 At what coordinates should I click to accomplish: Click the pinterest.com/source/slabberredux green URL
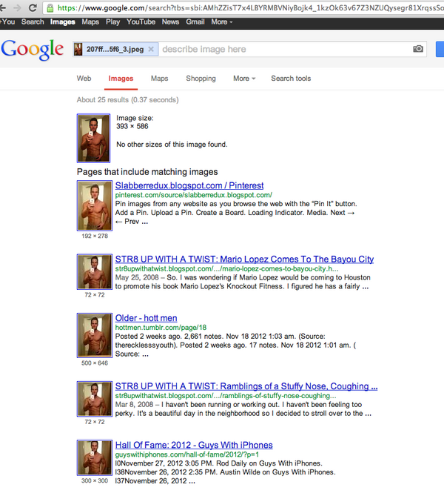tap(194, 195)
